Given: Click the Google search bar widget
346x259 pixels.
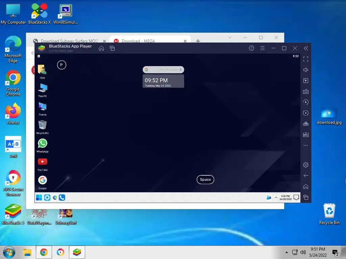Looking at the screenshot, I should coord(163,69).
